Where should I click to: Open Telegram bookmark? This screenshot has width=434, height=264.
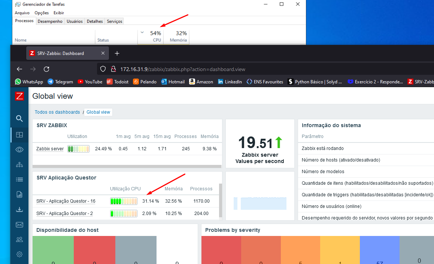point(60,82)
